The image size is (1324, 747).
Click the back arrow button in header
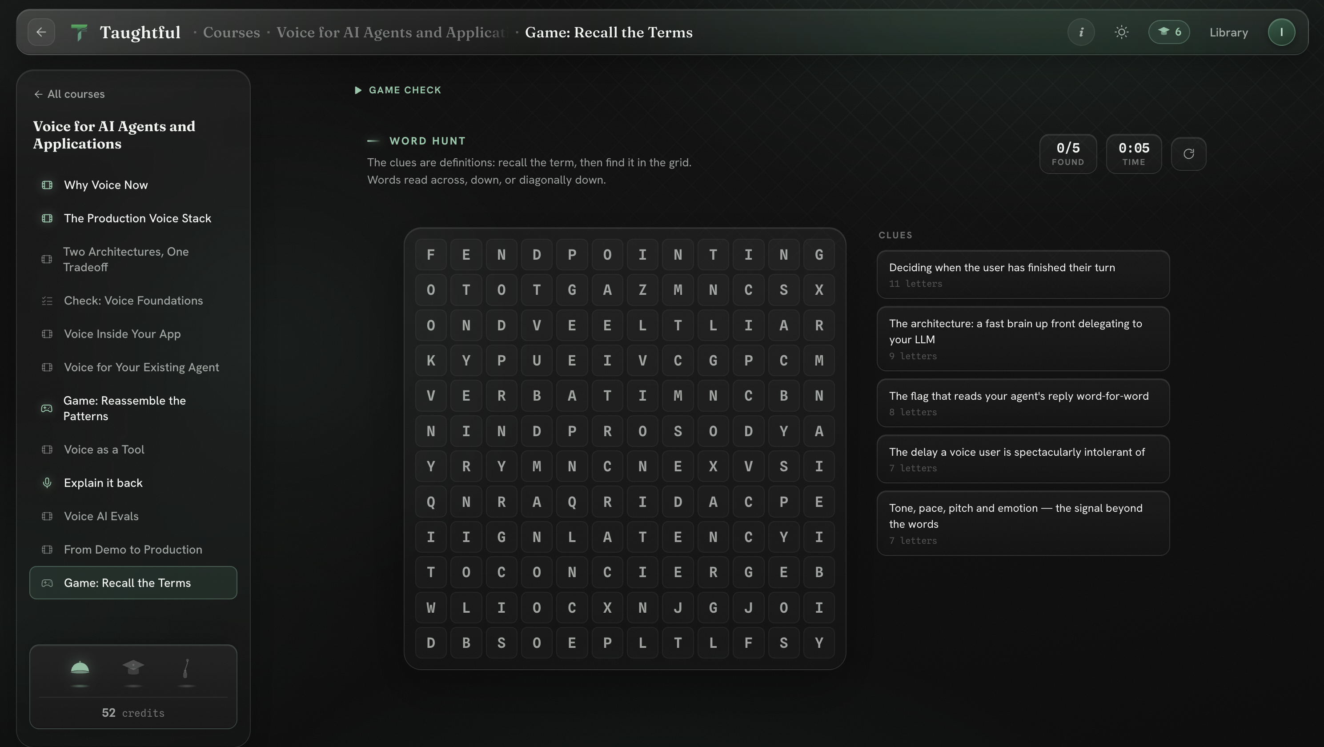coord(41,32)
